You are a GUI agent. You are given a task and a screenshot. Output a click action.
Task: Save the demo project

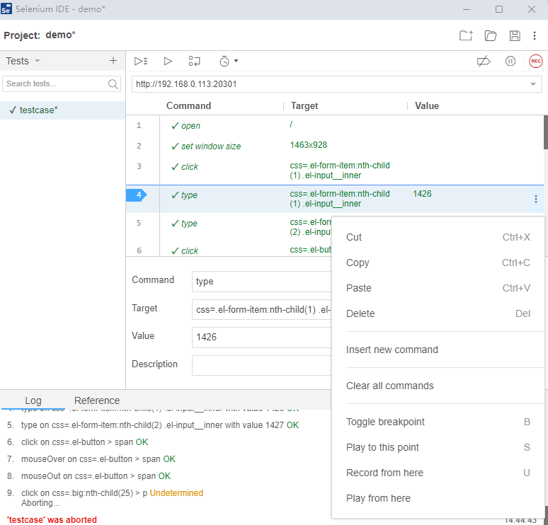[515, 35]
